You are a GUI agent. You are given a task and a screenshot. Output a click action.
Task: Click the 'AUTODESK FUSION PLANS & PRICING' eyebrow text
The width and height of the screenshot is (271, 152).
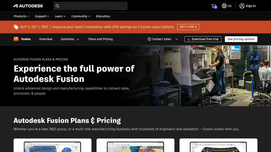coord(41,59)
